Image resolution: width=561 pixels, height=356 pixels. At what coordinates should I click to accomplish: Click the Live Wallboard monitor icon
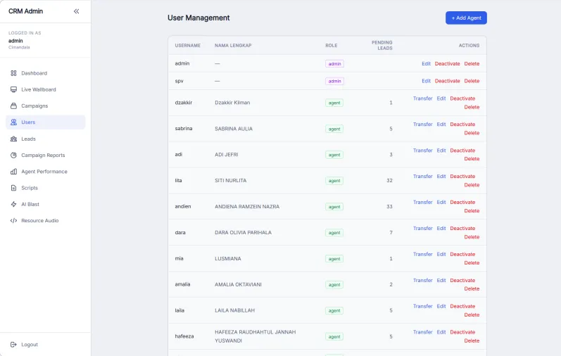(x=13, y=89)
